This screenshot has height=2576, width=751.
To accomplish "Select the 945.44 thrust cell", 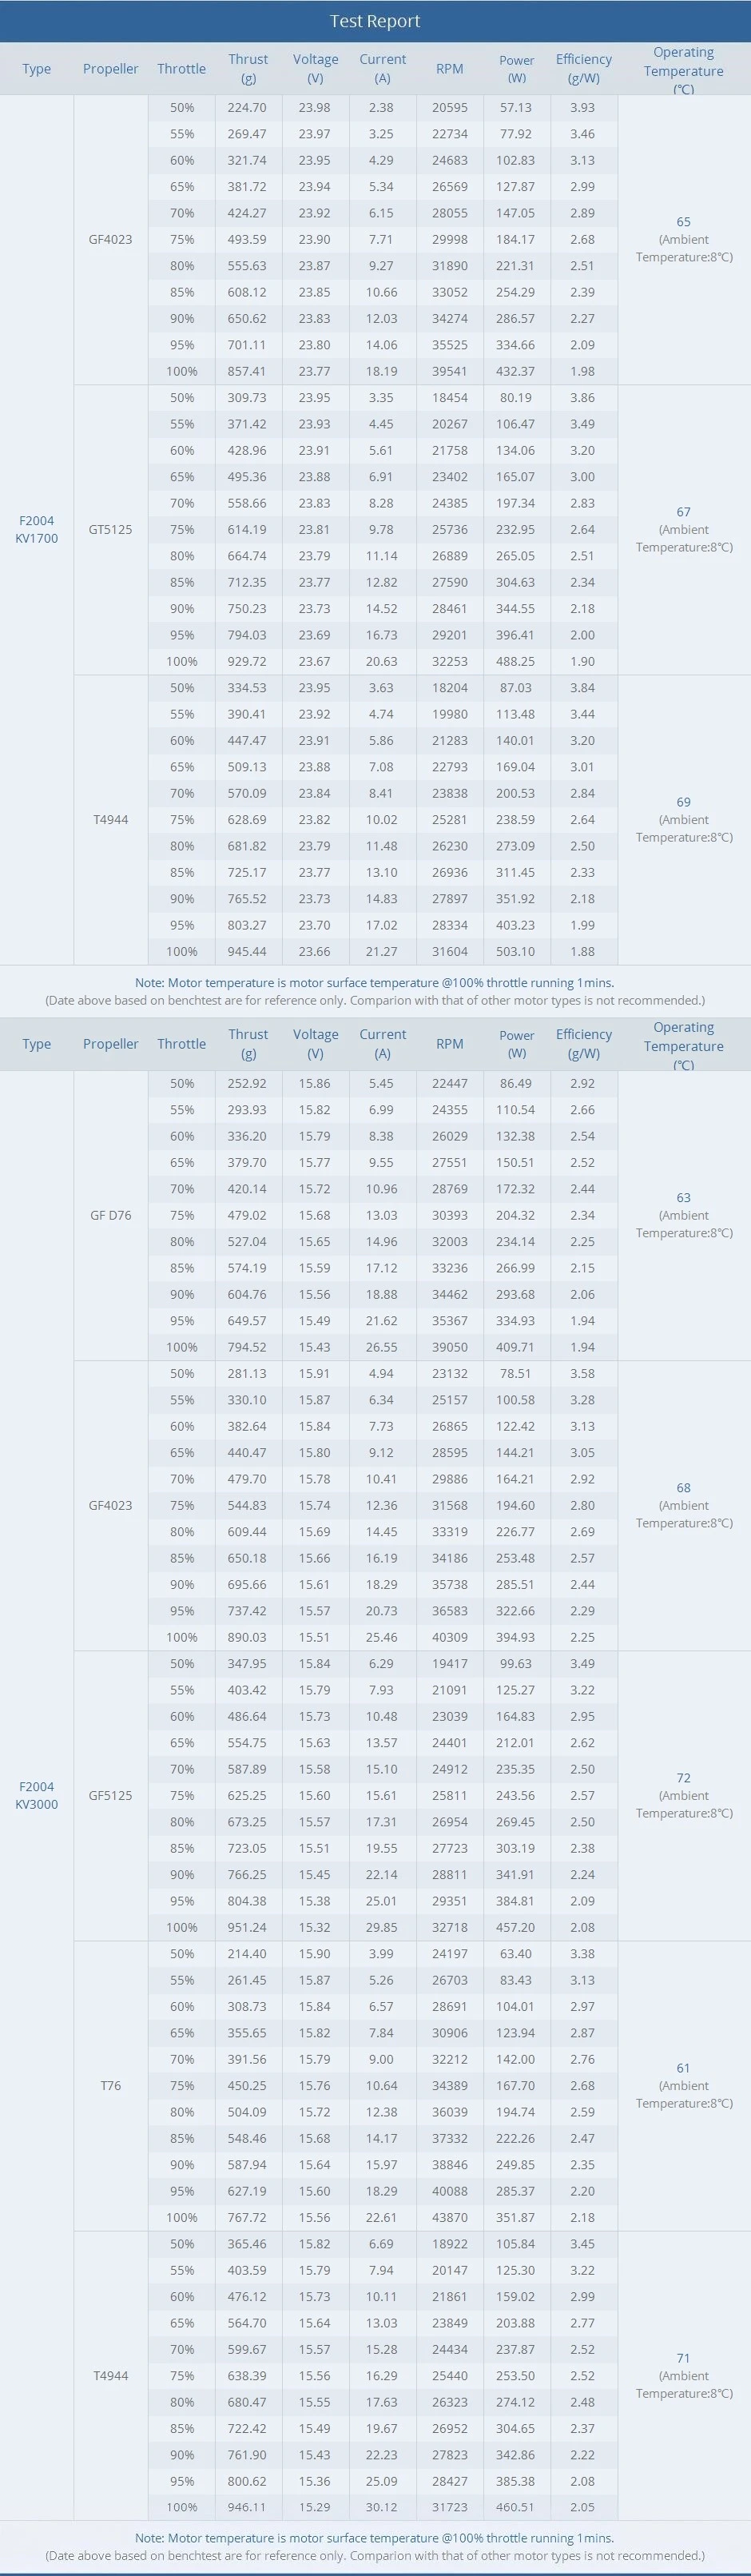I will pos(247,951).
